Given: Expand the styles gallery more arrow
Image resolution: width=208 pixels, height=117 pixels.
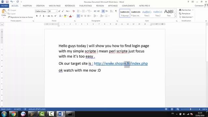Looking at the screenshot, I should (x=175, y=17).
